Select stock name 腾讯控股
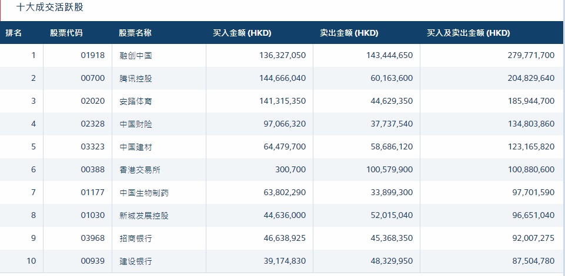This screenshot has width=565, height=276. coord(135,78)
